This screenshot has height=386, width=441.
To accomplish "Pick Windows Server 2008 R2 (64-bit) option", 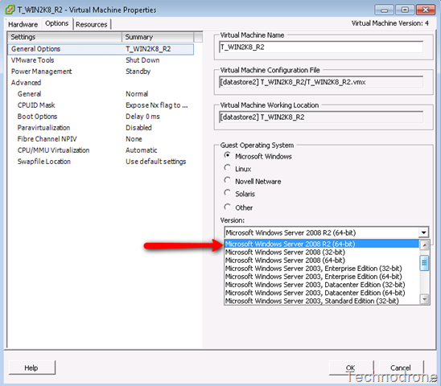I will (x=322, y=244).
